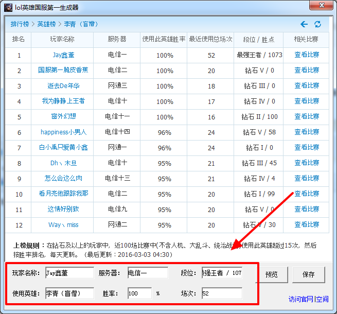Edit the 场次 input field

tap(222, 293)
